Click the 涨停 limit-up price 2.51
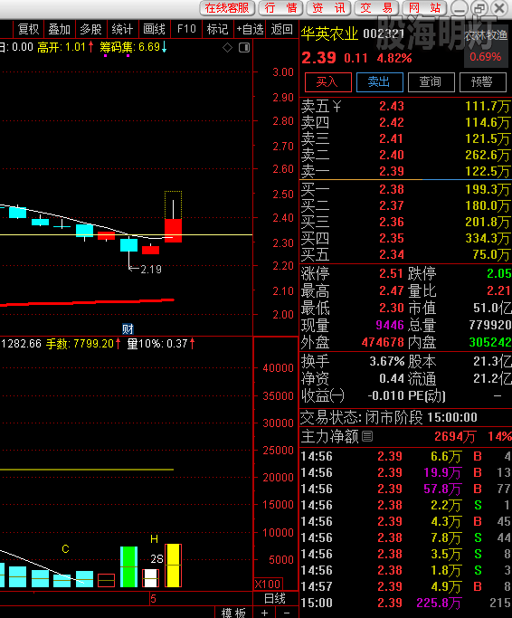The height and width of the screenshot is (618, 512). 391,273
